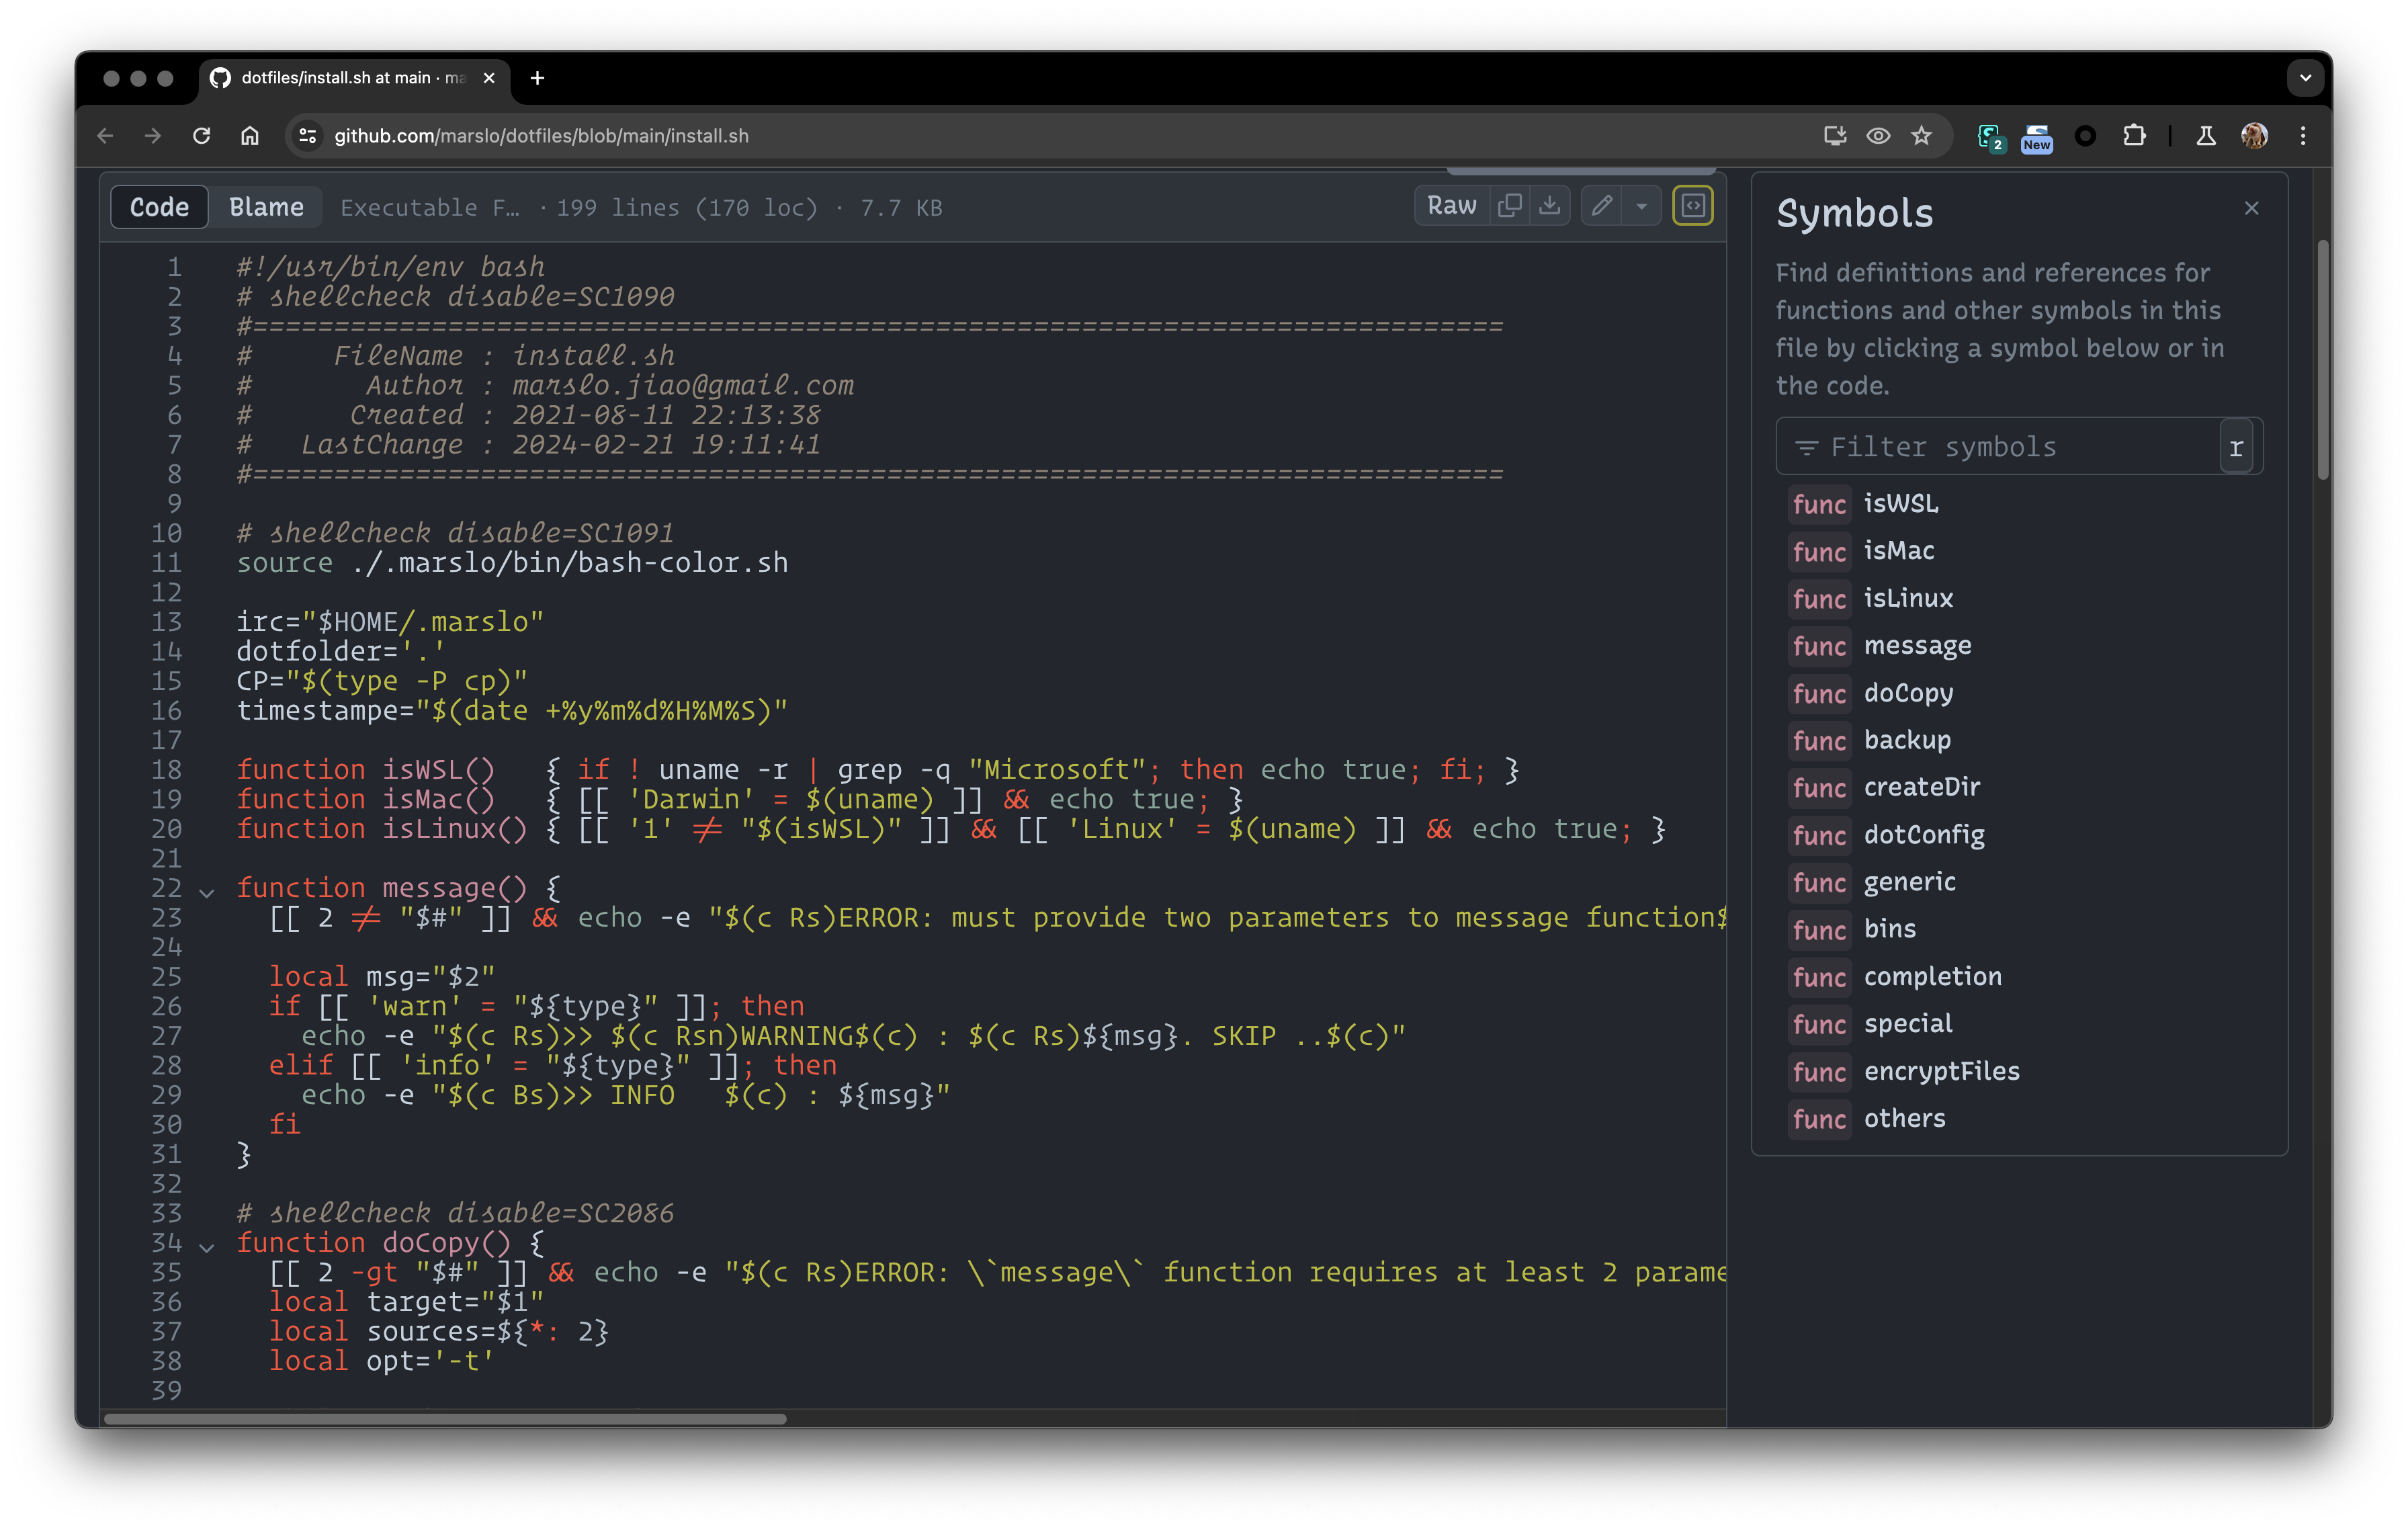Image resolution: width=2408 pixels, height=1528 pixels.
Task: Toggle the eye icon in address bar
Action: pos(1878,136)
